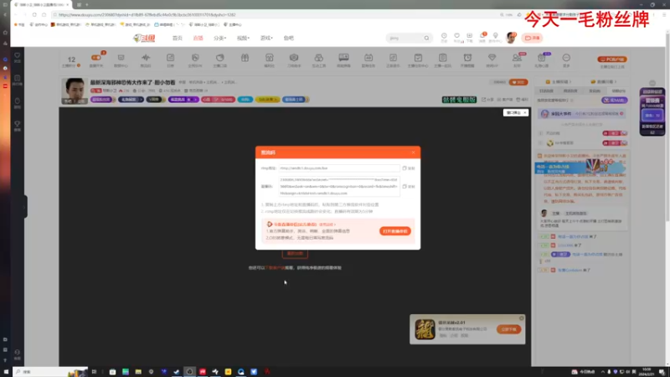
Task: Open 直播 in Douyu navigation
Action: click(x=198, y=38)
